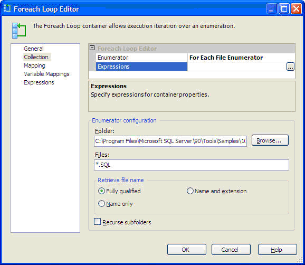Open the Variable Mappings page

coord(46,74)
